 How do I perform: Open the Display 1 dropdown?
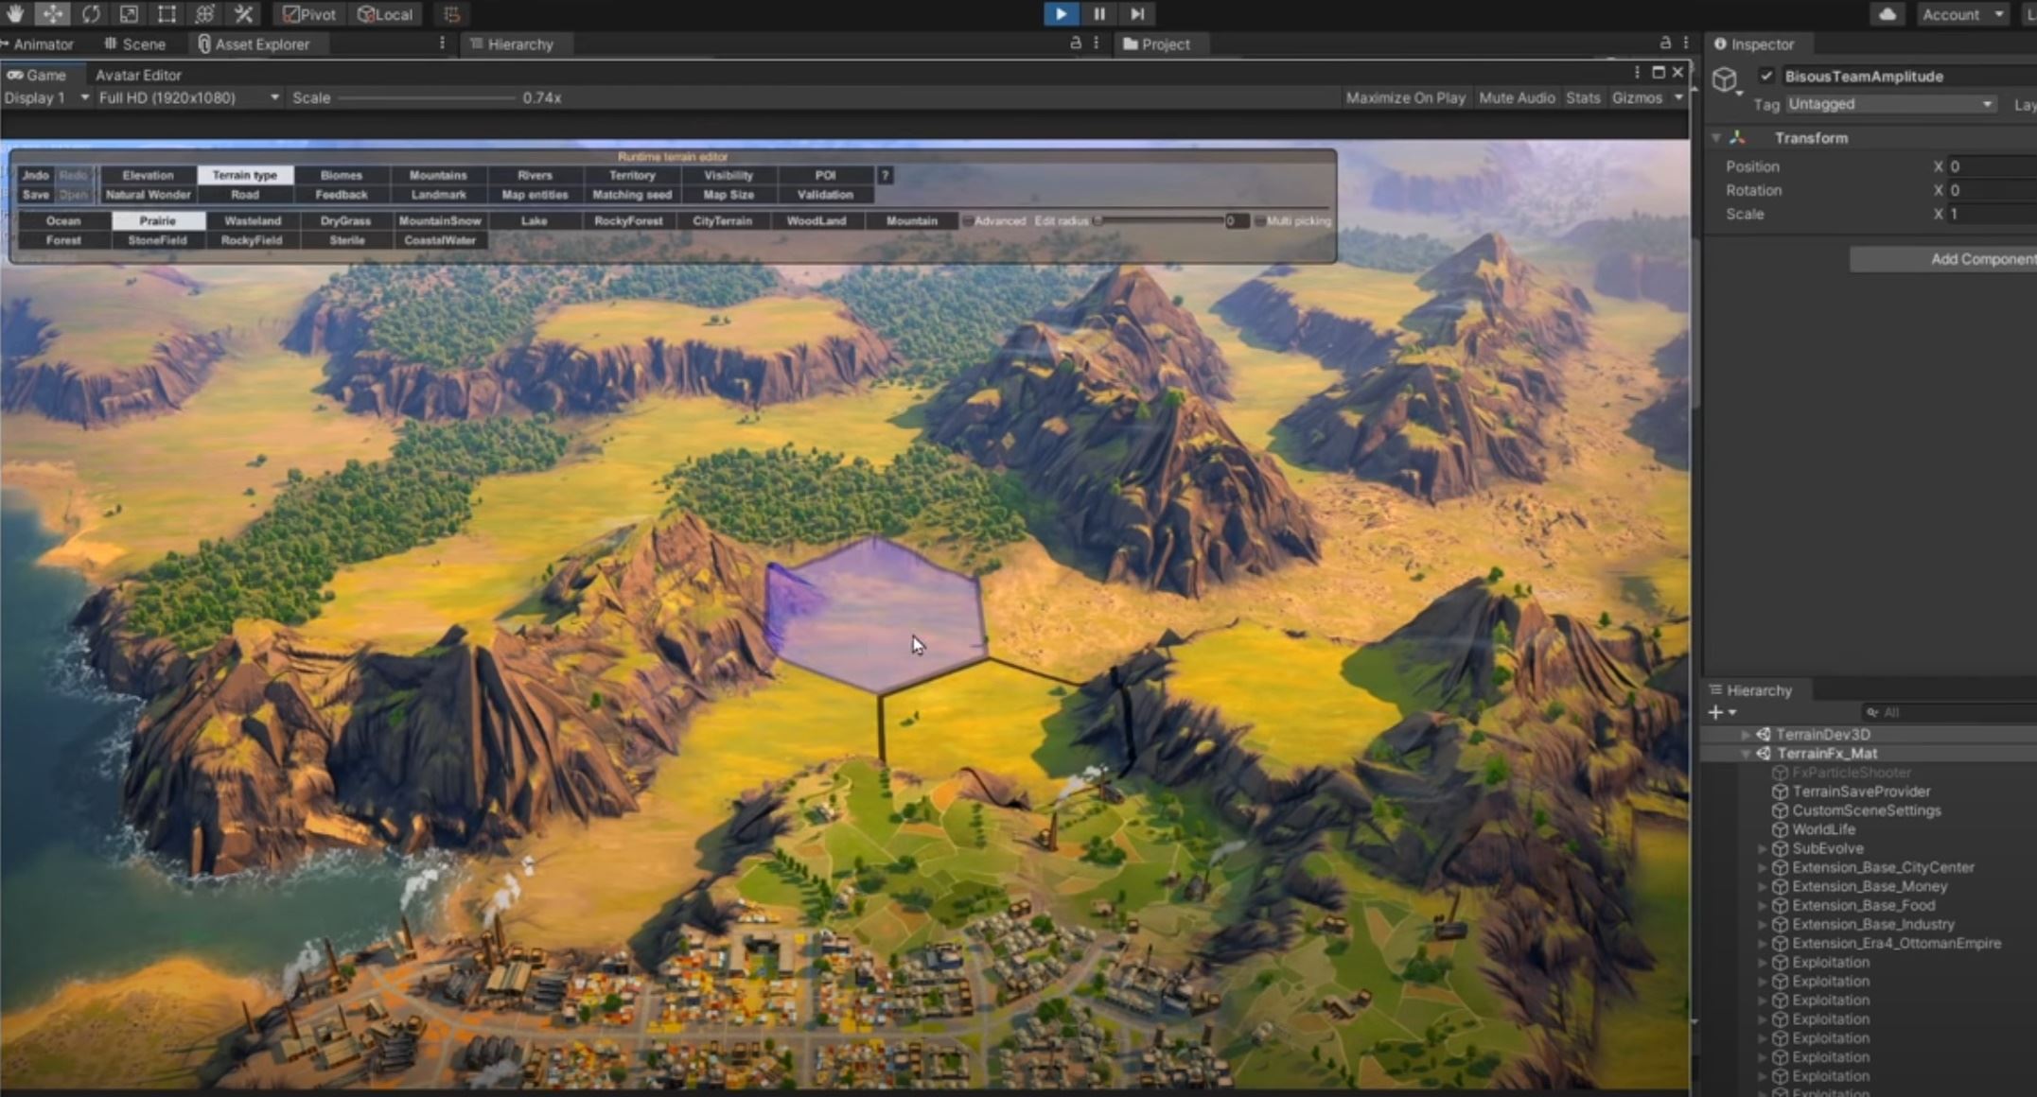pos(46,97)
